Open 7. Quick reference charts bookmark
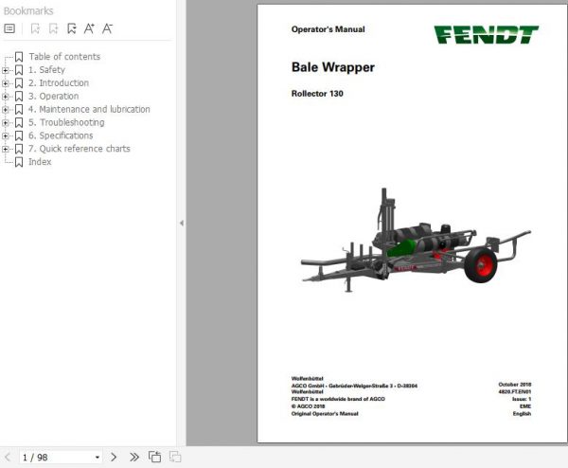The image size is (568, 468). 80,149
